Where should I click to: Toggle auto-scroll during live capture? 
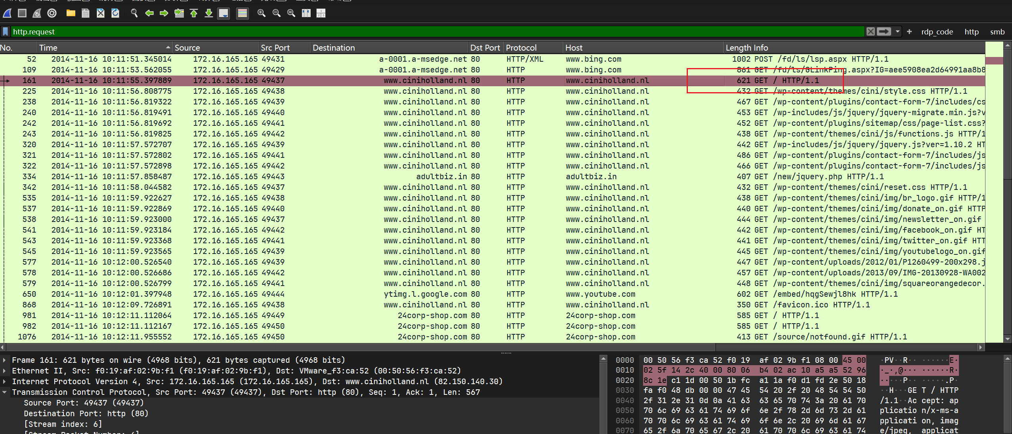[x=223, y=13]
